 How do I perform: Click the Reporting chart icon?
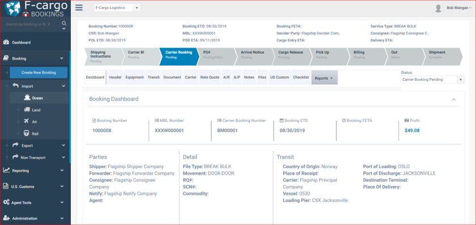[x=6, y=170]
